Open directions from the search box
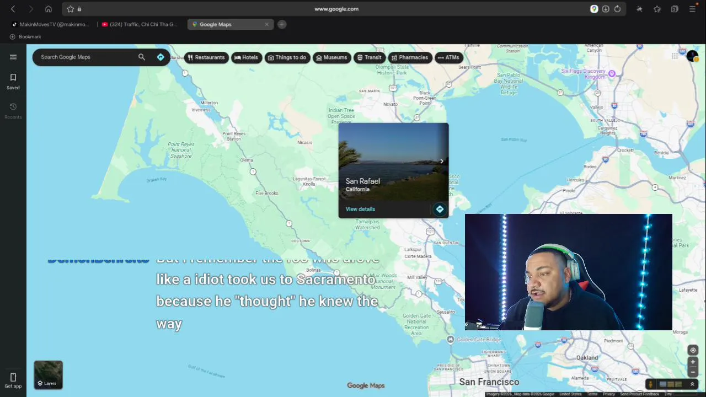 click(161, 57)
